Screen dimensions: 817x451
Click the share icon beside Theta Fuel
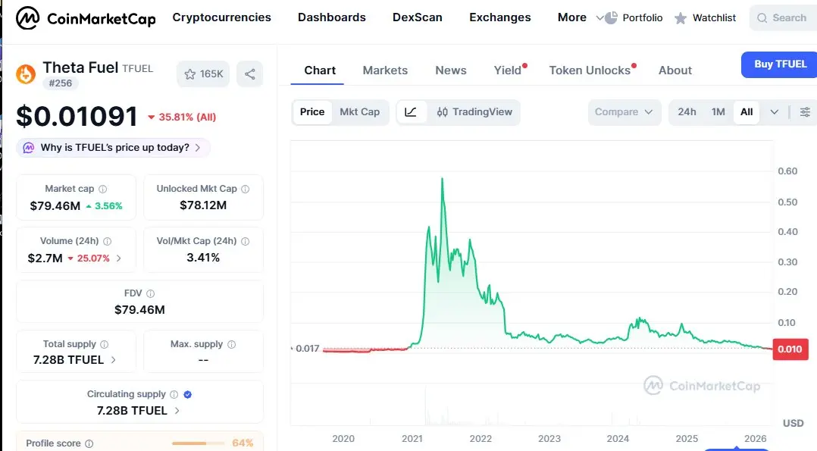(x=249, y=74)
